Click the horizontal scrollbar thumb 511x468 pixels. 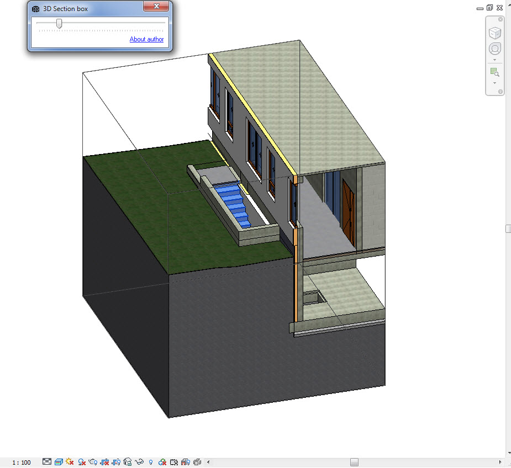[354, 462]
